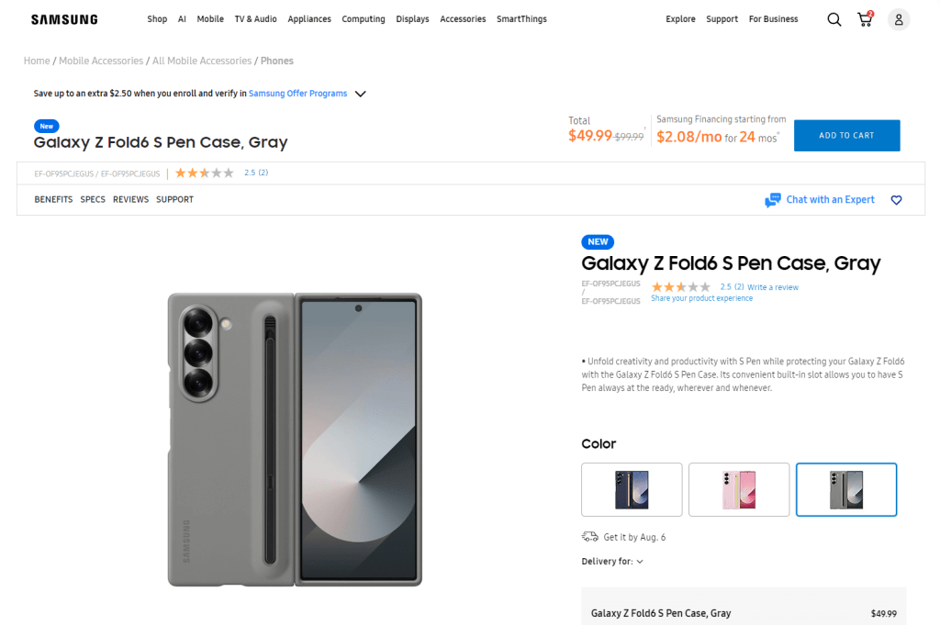Viewport: 940px width, 625px height.
Task: Click the star rating in the sticky bar
Action: [x=205, y=173]
